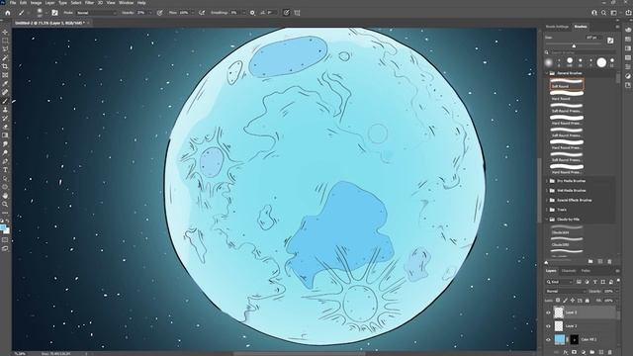Open the Image menu
Image resolution: width=633 pixels, height=356 pixels.
point(36,2)
